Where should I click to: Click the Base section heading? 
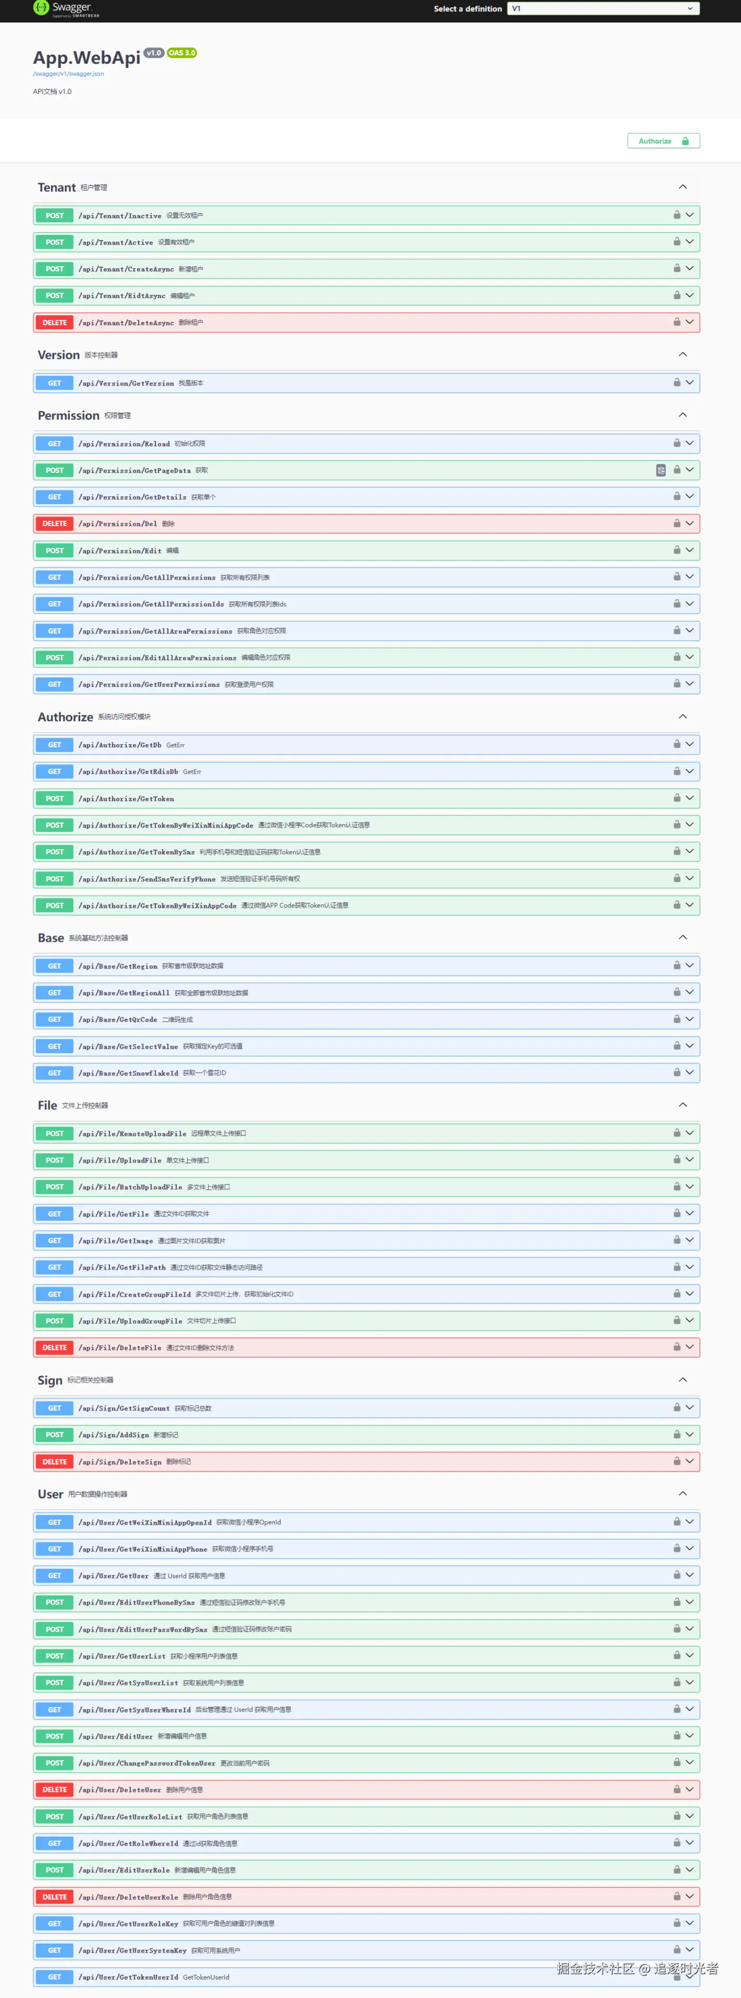coord(51,938)
